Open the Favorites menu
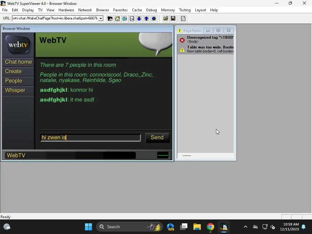312x234 pixels. [x=120, y=10]
